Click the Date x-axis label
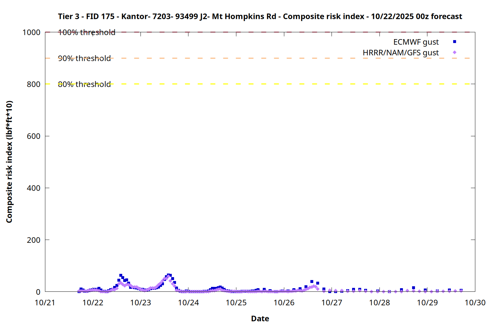 tap(260, 319)
